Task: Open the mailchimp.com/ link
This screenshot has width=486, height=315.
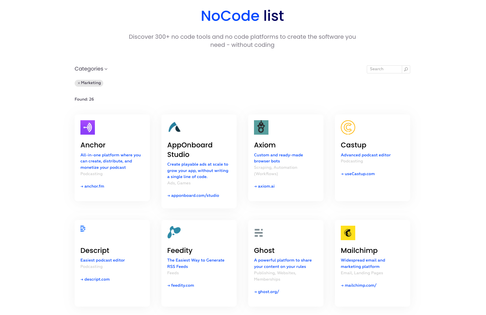Action: (359, 286)
